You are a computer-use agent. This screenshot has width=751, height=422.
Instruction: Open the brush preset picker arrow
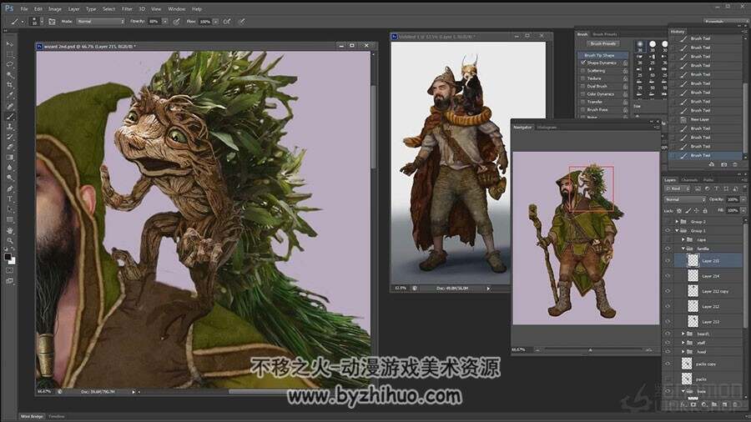tap(42, 22)
